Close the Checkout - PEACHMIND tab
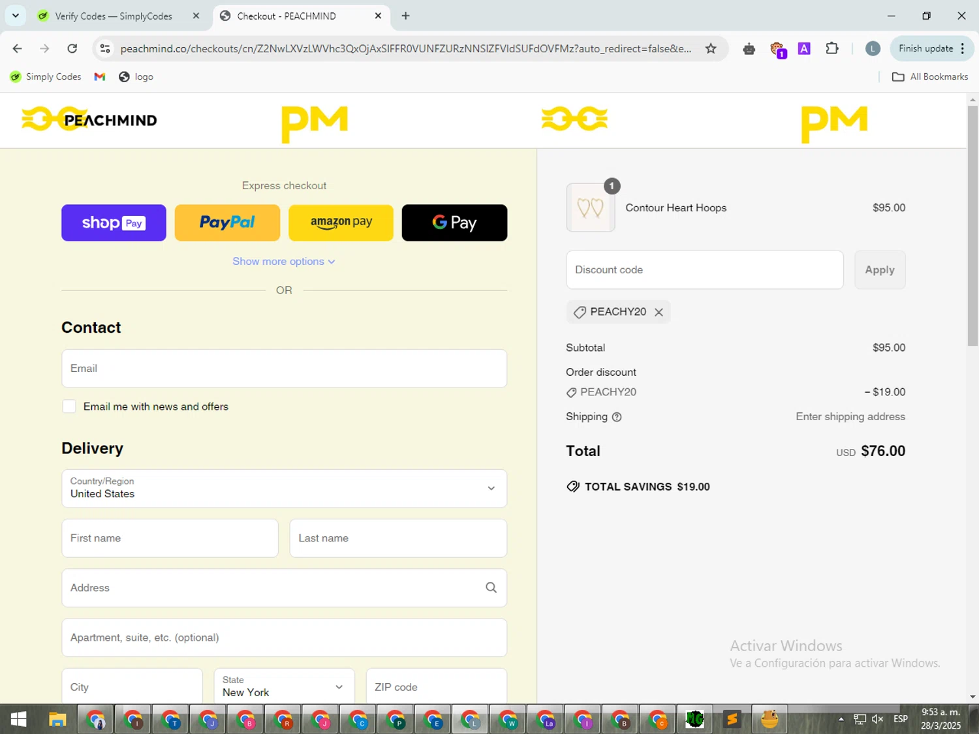The image size is (979, 734). click(378, 16)
